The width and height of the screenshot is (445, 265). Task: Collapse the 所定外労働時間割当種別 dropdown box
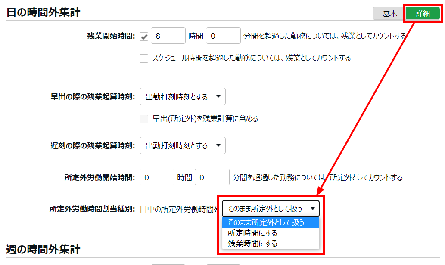coord(271,209)
